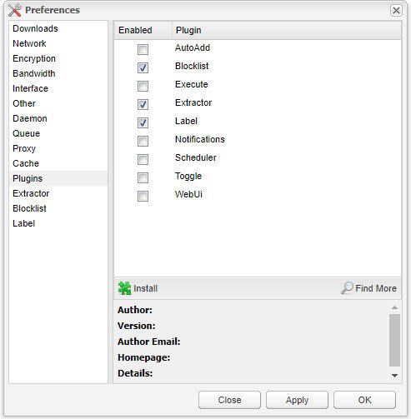Click the green puzzle Install icon
The height and width of the screenshot is (419, 411).
(124, 288)
